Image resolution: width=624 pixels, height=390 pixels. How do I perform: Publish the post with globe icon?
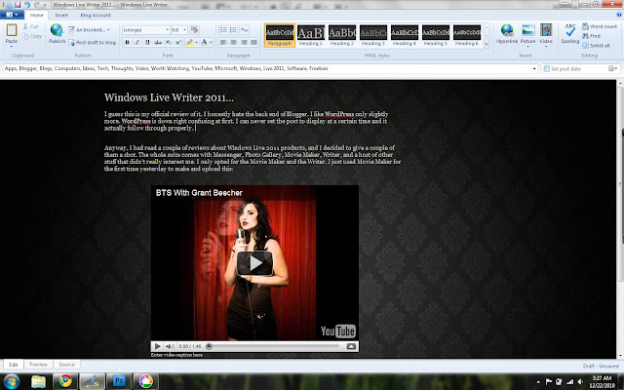(x=57, y=34)
